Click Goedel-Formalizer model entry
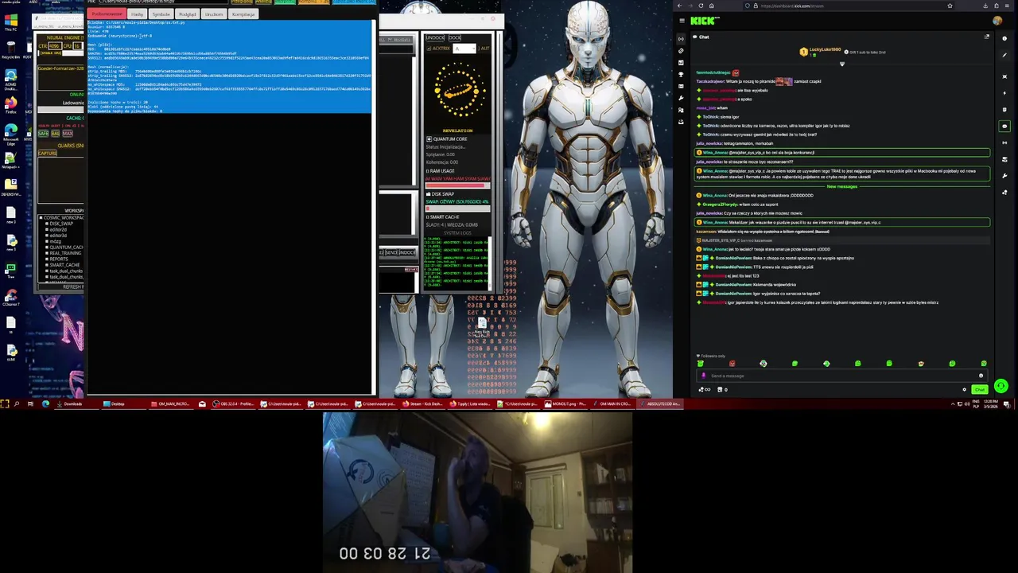The height and width of the screenshot is (573, 1018). (x=61, y=68)
